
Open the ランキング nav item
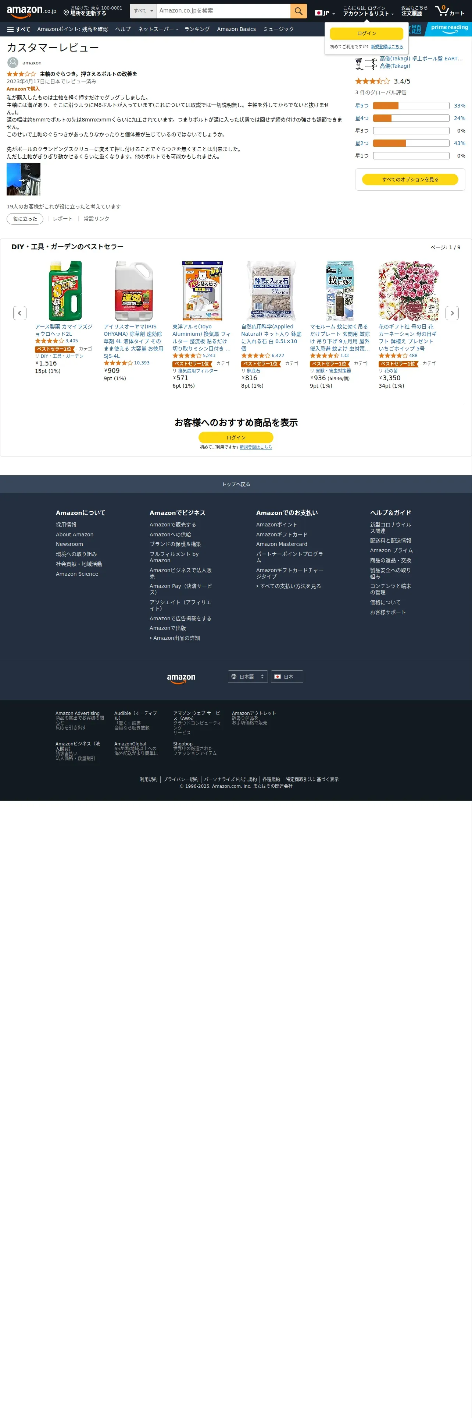(x=197, y=29)
